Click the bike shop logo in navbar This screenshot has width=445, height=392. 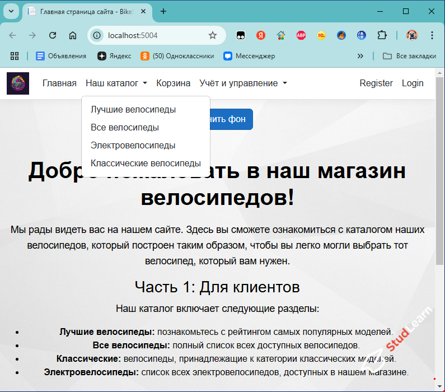[x=18, y=83]
